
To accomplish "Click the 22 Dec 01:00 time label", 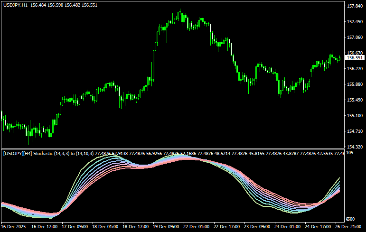I will [196, 227].
